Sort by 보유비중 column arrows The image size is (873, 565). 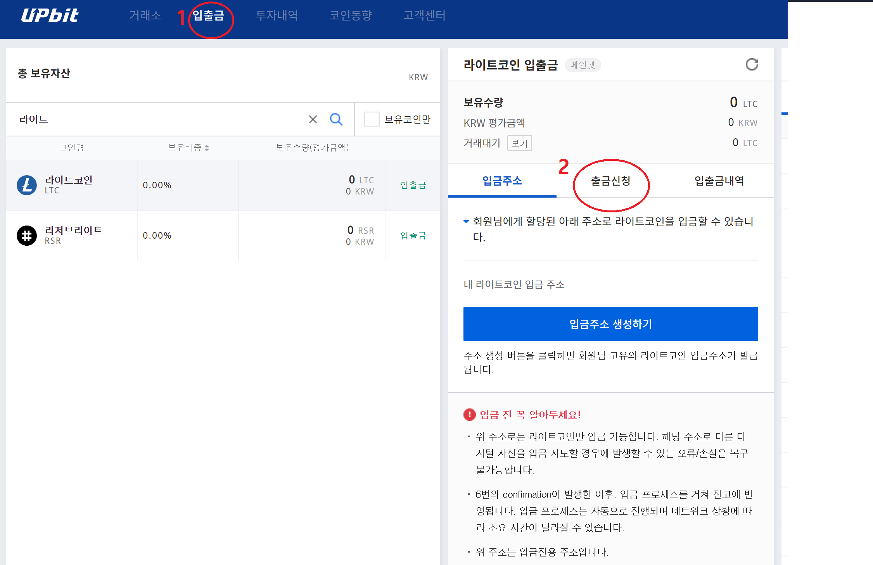pos(207,148)
